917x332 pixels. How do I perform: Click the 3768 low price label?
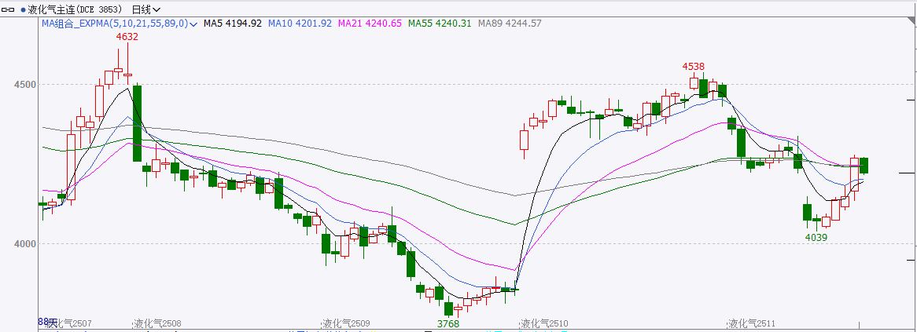(448, 323)
